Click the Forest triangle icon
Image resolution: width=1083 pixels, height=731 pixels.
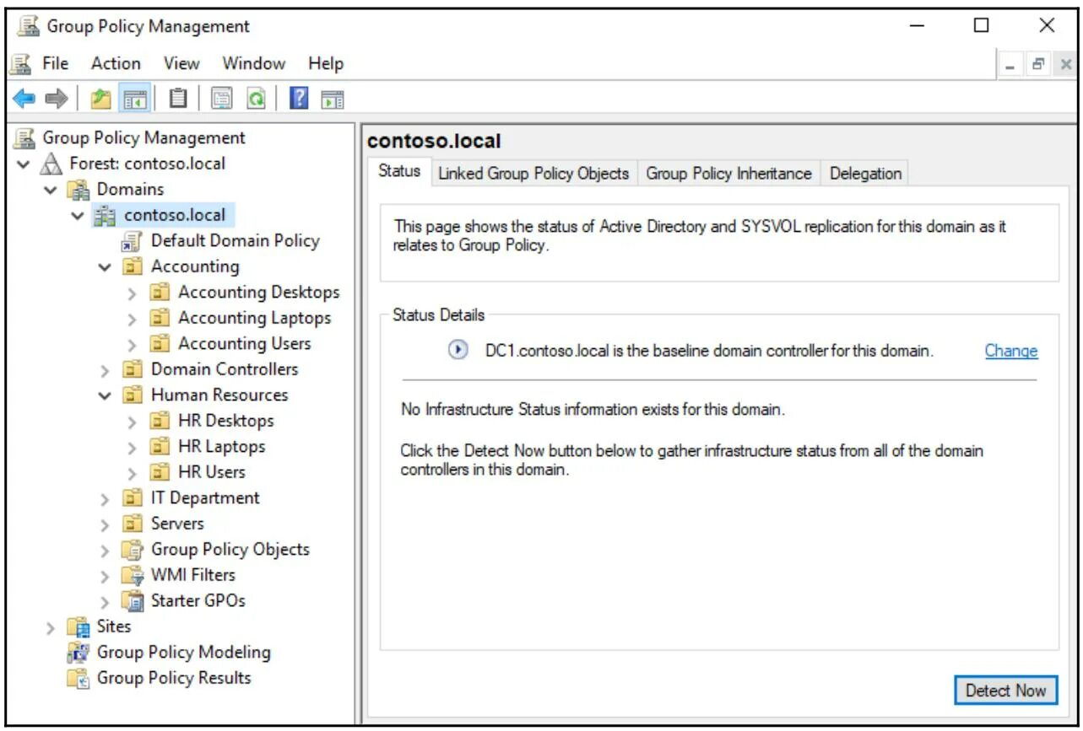click(x=51, y=164)
